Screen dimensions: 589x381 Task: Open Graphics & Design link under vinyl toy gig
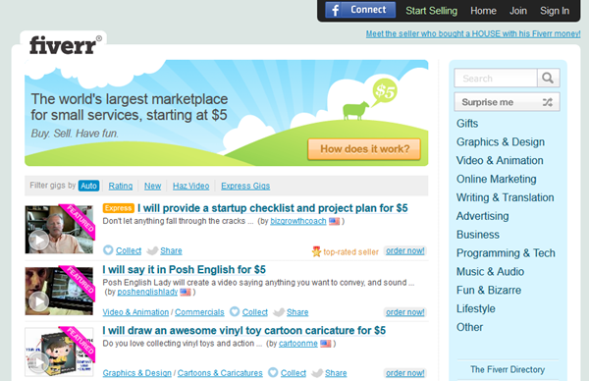click(137, 373)
